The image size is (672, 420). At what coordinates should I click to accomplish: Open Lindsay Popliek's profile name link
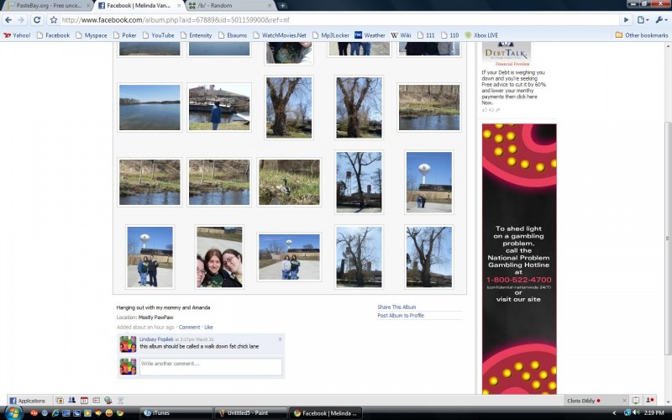[x=156, y=339]
